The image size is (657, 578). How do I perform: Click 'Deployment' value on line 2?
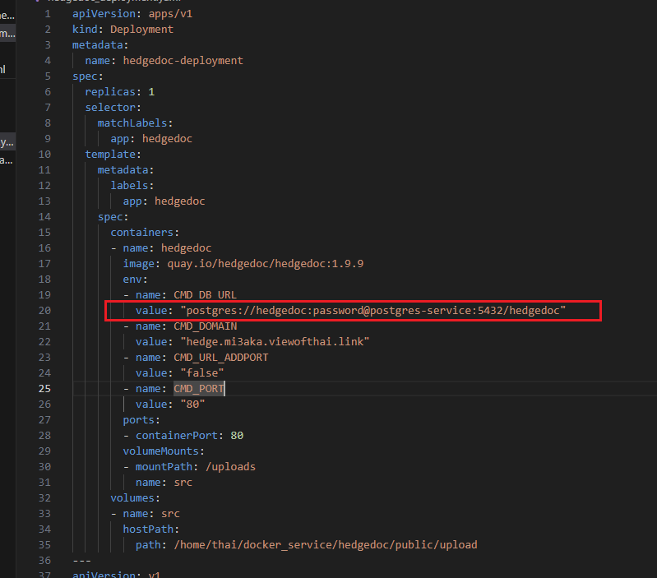pyautogui.click(x=141, y=30)
